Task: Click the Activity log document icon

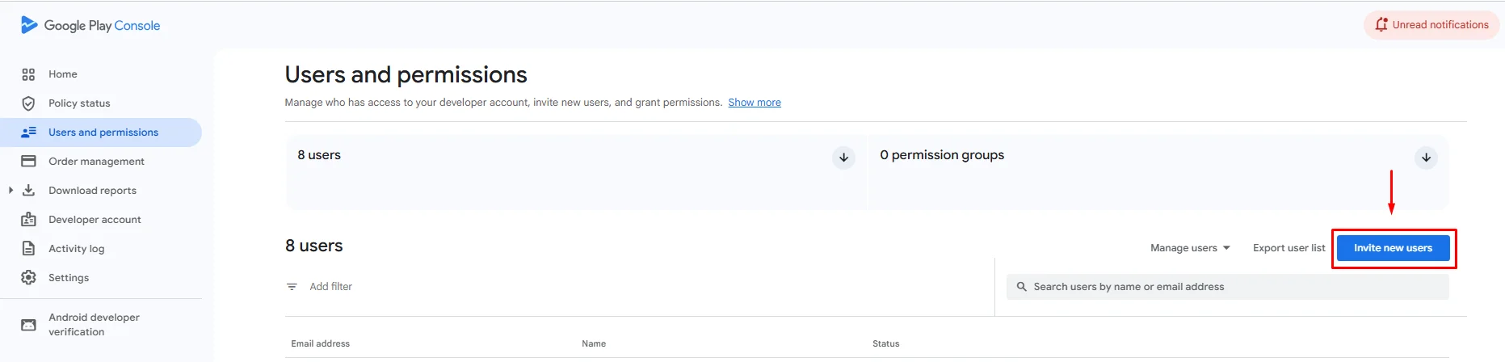Action: tap(28, 249)
